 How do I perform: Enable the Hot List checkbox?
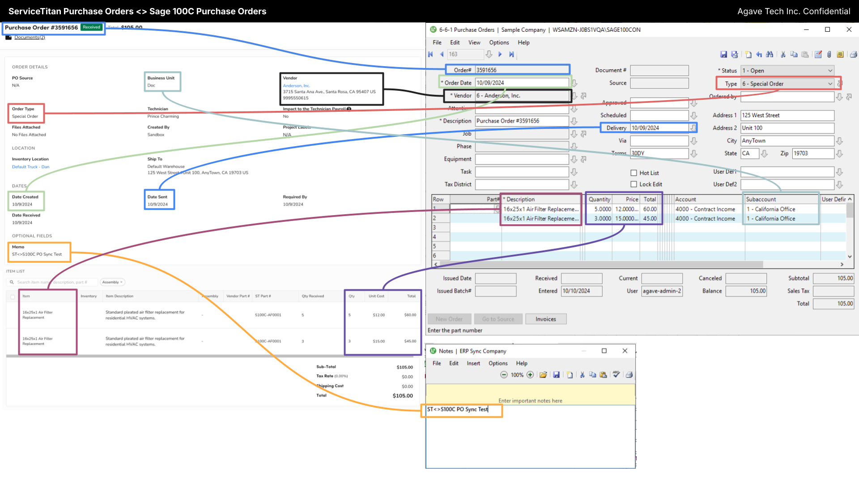coord(634,173)
